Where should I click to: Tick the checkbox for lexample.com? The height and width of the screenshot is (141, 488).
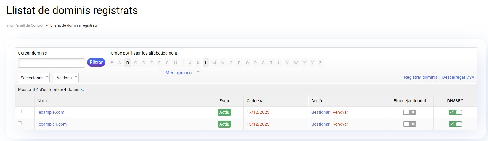coord(20,112)
